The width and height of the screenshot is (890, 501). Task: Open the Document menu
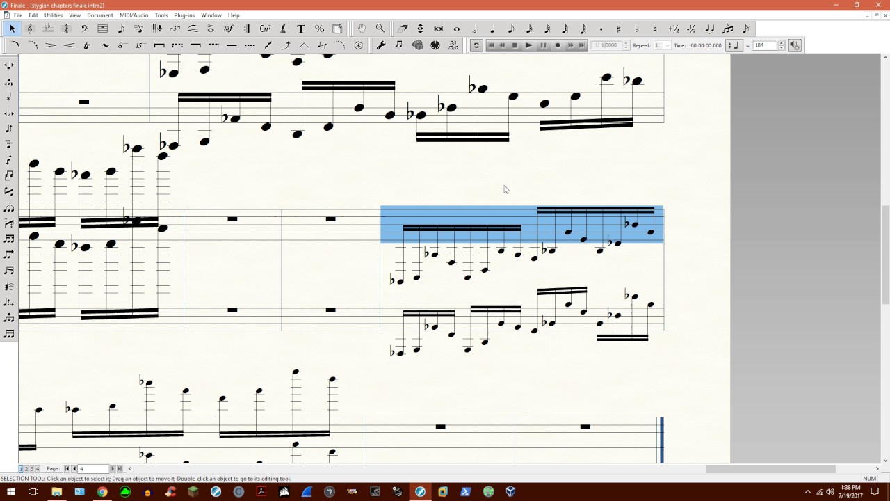100,15
